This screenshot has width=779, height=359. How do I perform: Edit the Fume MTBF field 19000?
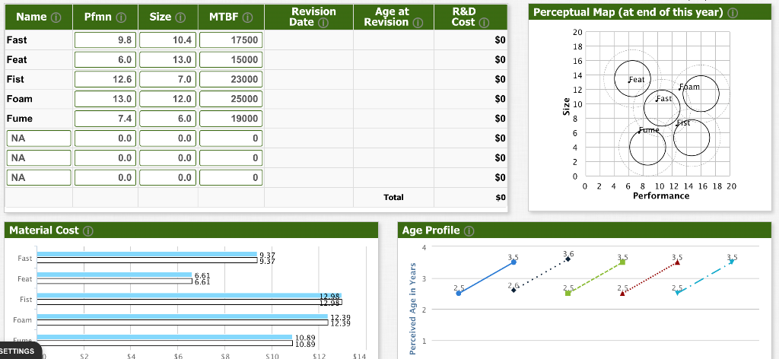tap(231, 119)
